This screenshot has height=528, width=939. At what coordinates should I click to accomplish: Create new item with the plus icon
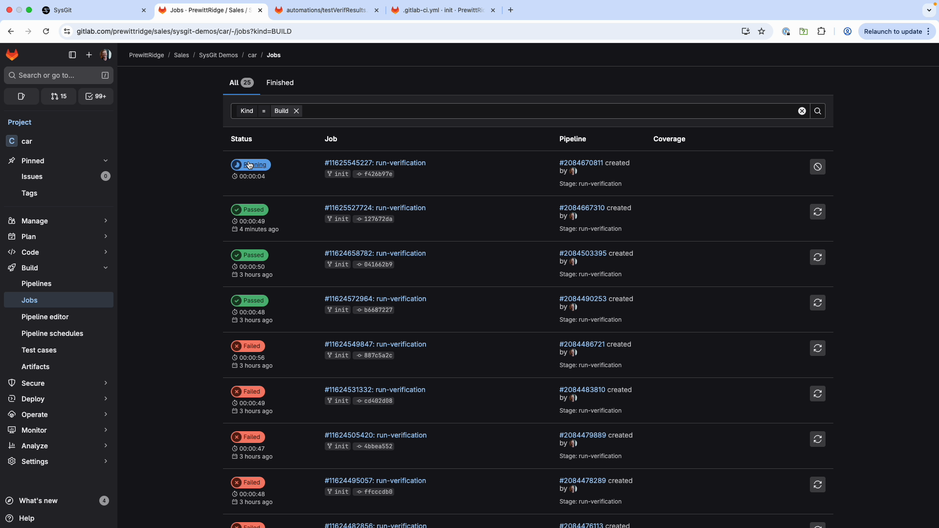[89, 55]
